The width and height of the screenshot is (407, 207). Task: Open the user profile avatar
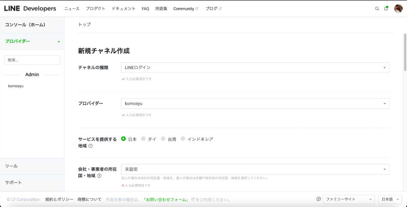pyautogui.click(x=398, y=8)
